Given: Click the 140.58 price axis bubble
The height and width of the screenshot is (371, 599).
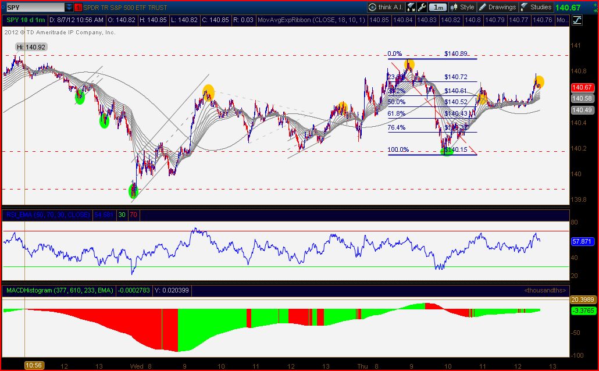Looking at the screenshot, I should [x=582, y=99].
